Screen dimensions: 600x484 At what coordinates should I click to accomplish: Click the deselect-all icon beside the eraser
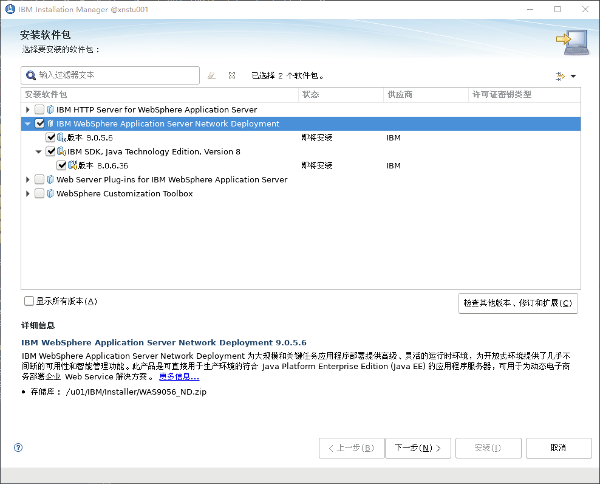tap(232, 75)
